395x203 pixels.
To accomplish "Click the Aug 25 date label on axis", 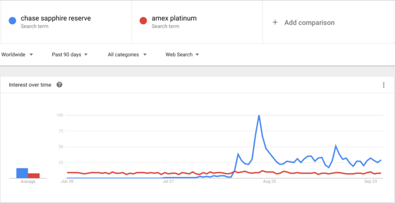I will (270, 181).
